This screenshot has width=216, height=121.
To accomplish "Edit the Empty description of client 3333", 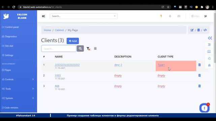I will pyautogui.click(x=118, y=75).
